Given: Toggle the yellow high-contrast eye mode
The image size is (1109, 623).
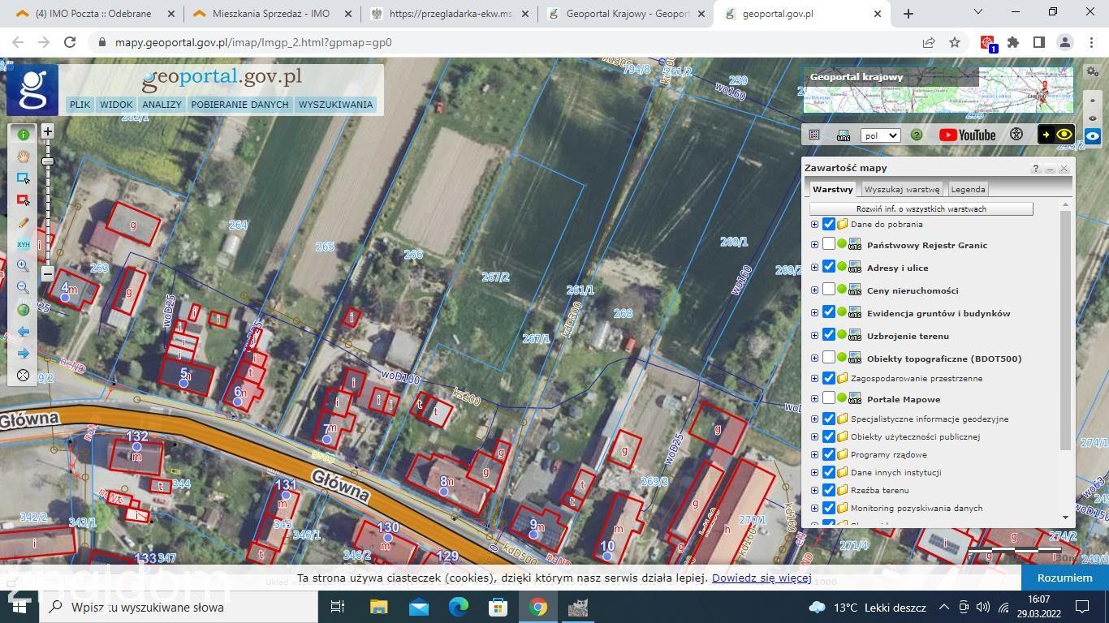Looking at the screenshot, I should (x=1056, y=135).
